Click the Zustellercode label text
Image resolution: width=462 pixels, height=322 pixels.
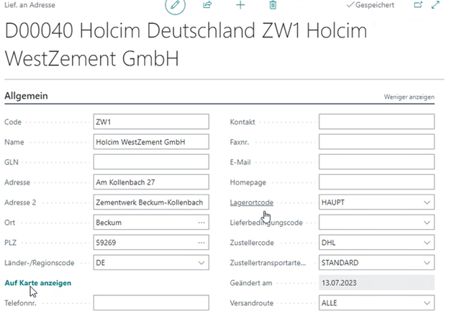click(252, 243)
